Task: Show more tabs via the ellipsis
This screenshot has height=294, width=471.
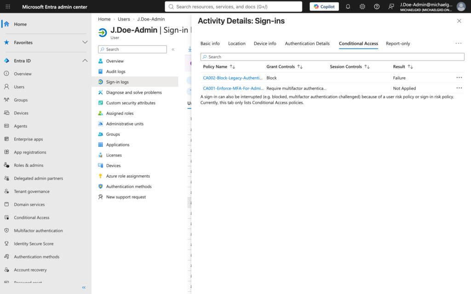Action: pyautogui.click(x=459, y=44)
